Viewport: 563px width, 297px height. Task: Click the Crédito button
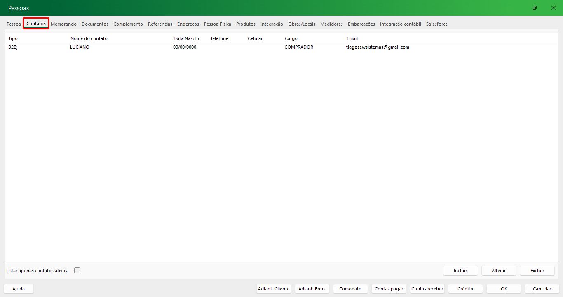click(465, 289)
